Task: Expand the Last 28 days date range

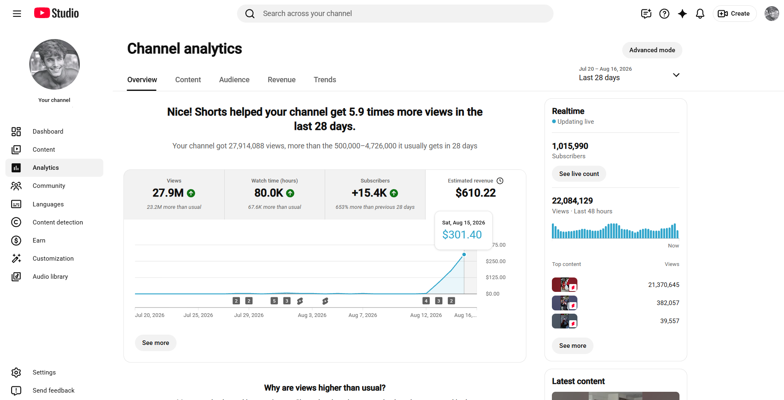Action: [x=629, y=74]
